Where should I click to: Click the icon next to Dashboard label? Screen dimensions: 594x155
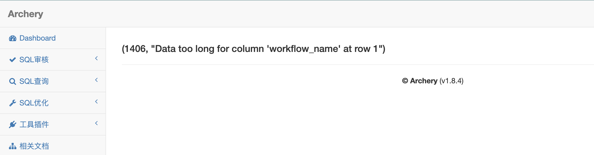(x=12, y=38)
